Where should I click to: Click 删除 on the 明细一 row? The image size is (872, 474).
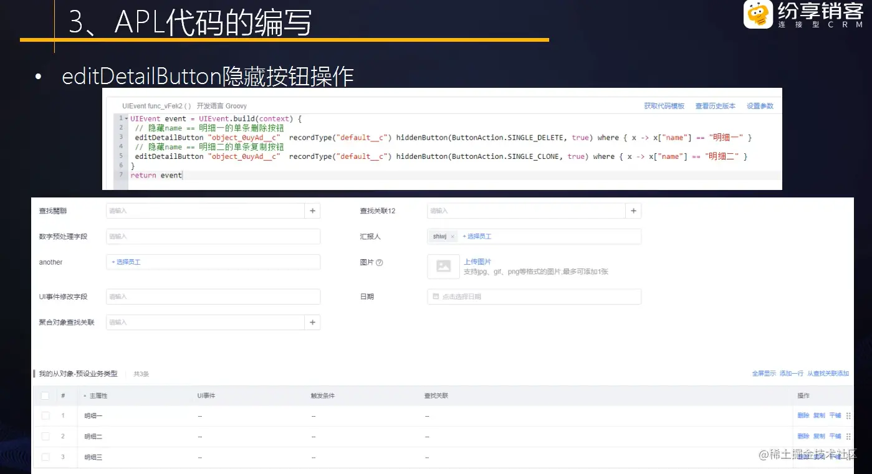803,415
